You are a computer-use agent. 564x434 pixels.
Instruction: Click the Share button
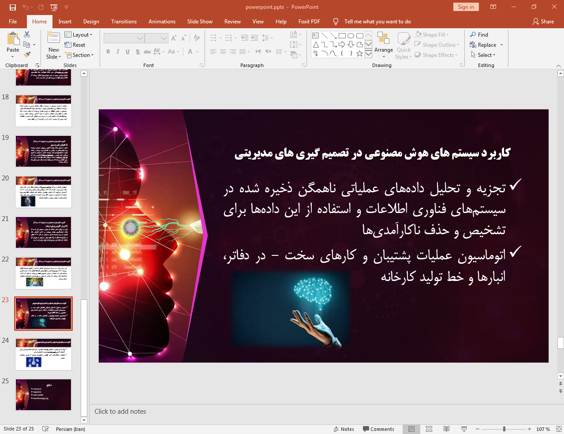(x=543, y=22)
